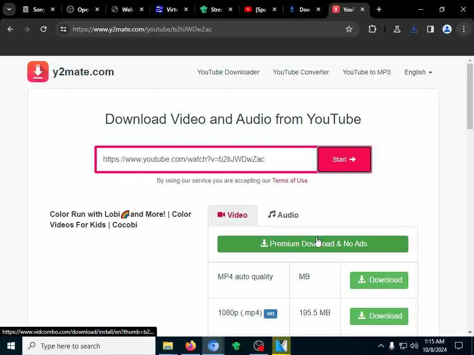Open Chrome from the taskbar
Screen dimensions: 474x355
[x=213, y=346]
